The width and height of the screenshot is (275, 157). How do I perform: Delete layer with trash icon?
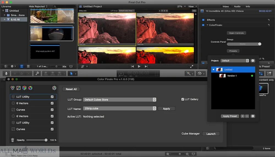13,140
